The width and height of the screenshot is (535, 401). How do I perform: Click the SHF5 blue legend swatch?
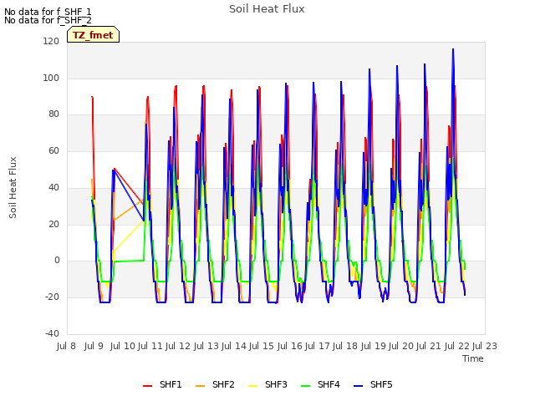(359, 386)
